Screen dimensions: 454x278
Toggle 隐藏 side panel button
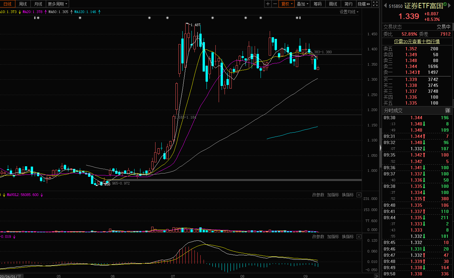pyautogui.click(x=364, y=4)
